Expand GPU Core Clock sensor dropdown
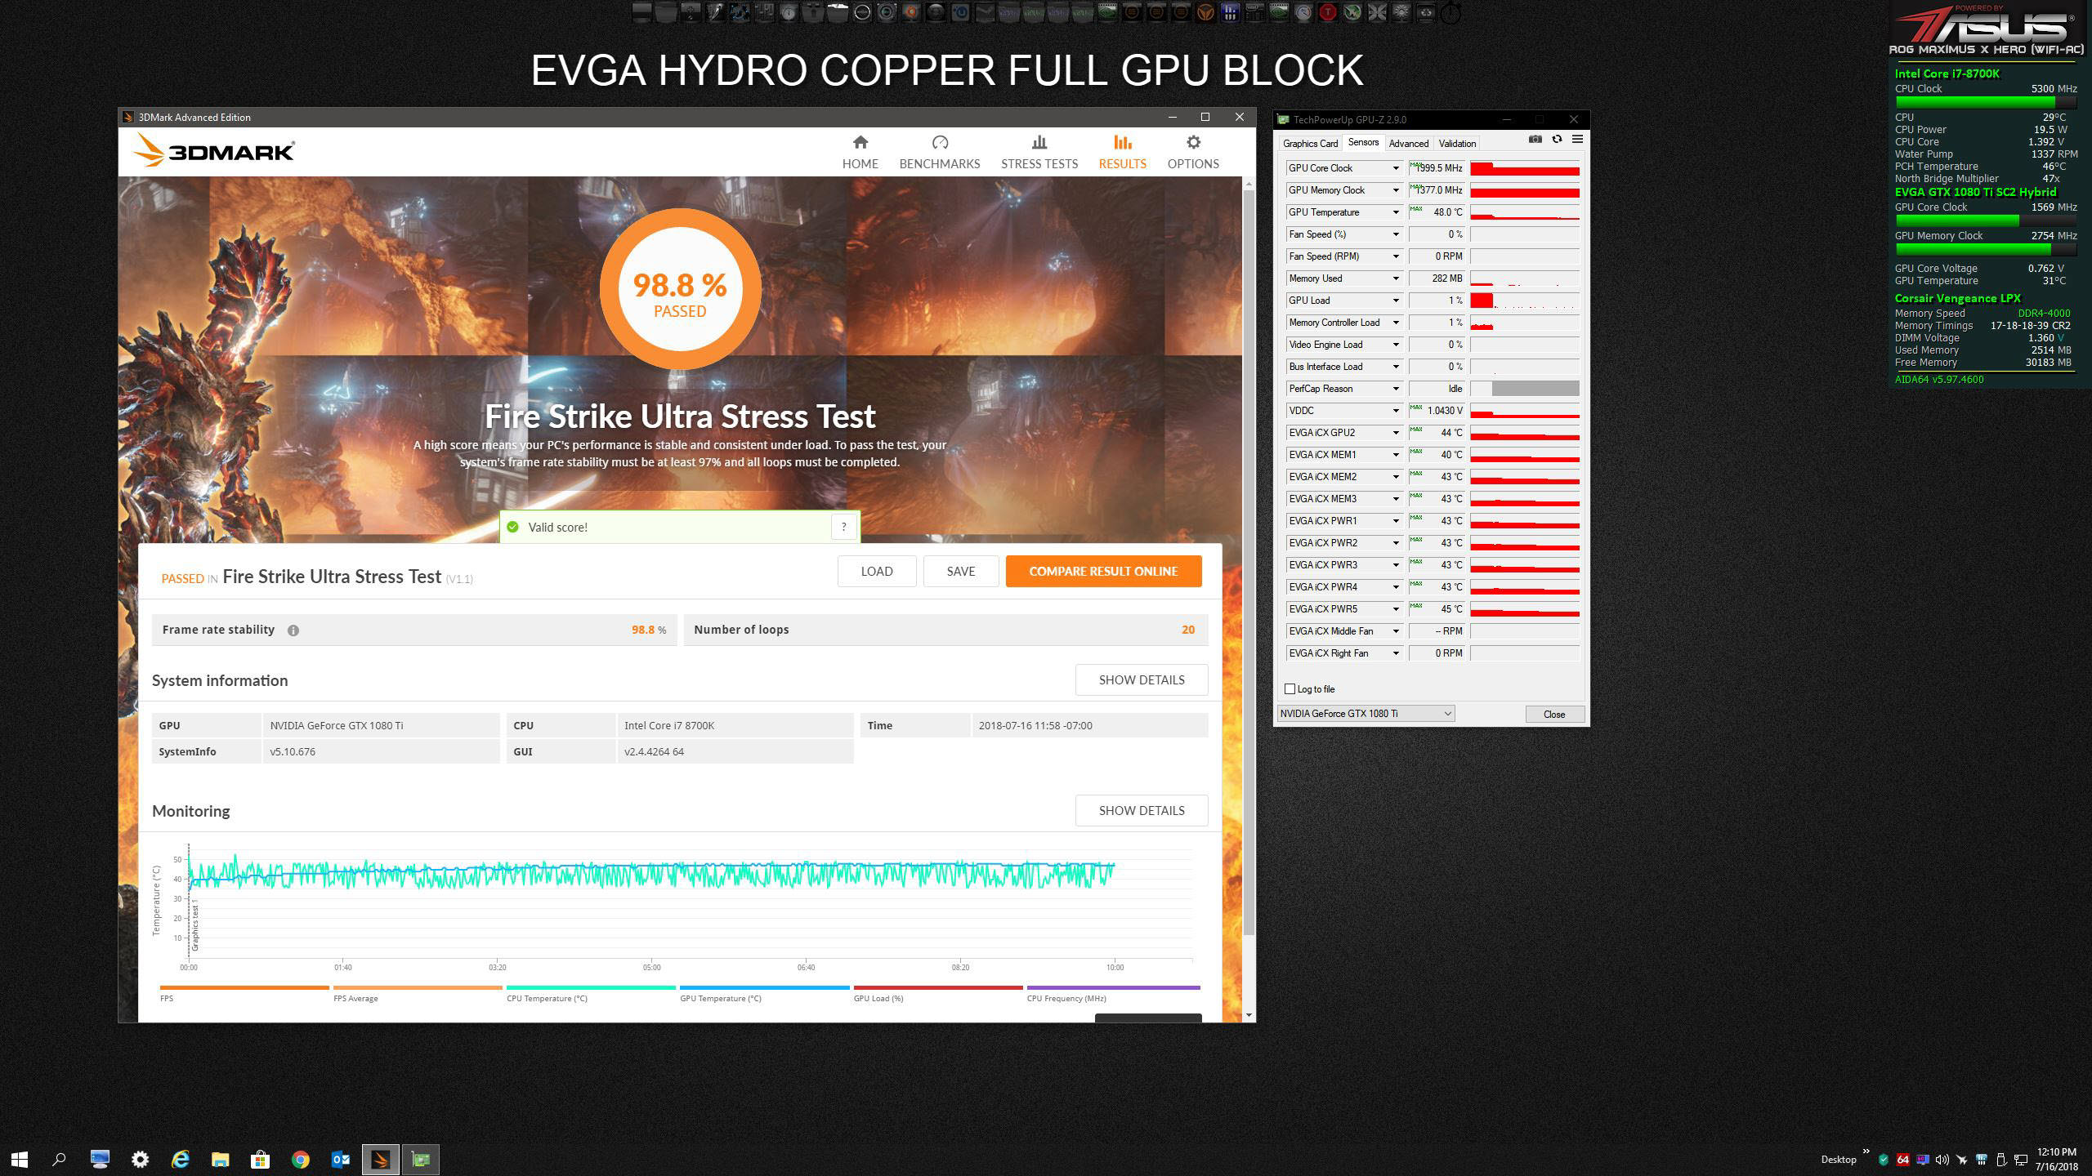 (x=1396, y=168)
